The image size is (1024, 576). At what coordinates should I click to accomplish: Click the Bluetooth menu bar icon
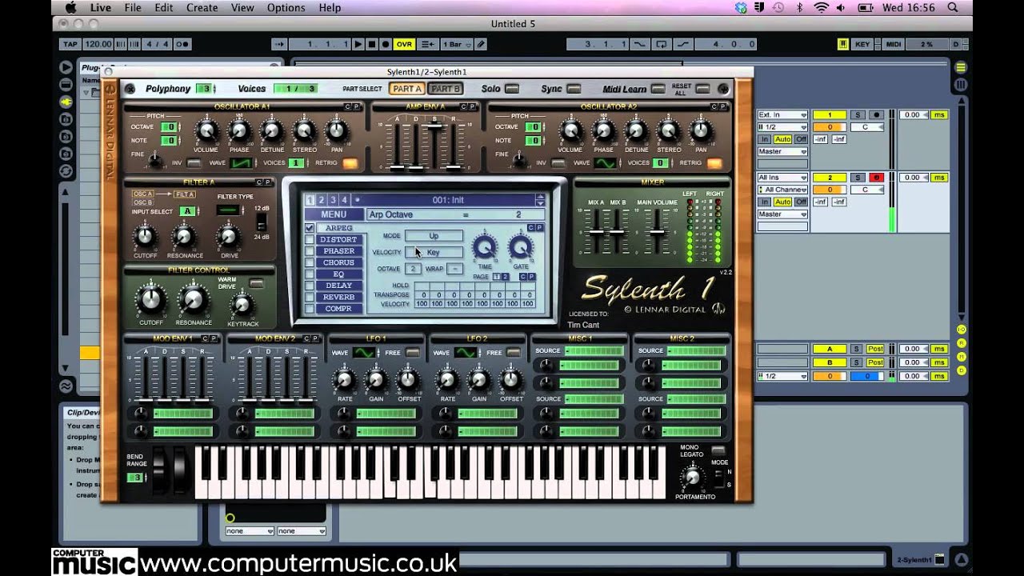coord(799,7)
